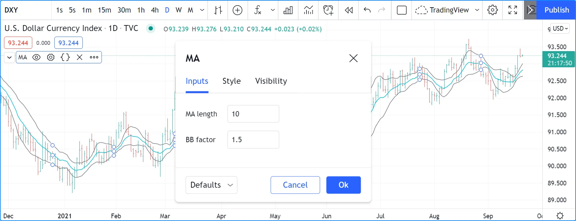This screenshot has height=221, width=576.
Task: Toggle the green market status dot
Action: click(151, 29)
